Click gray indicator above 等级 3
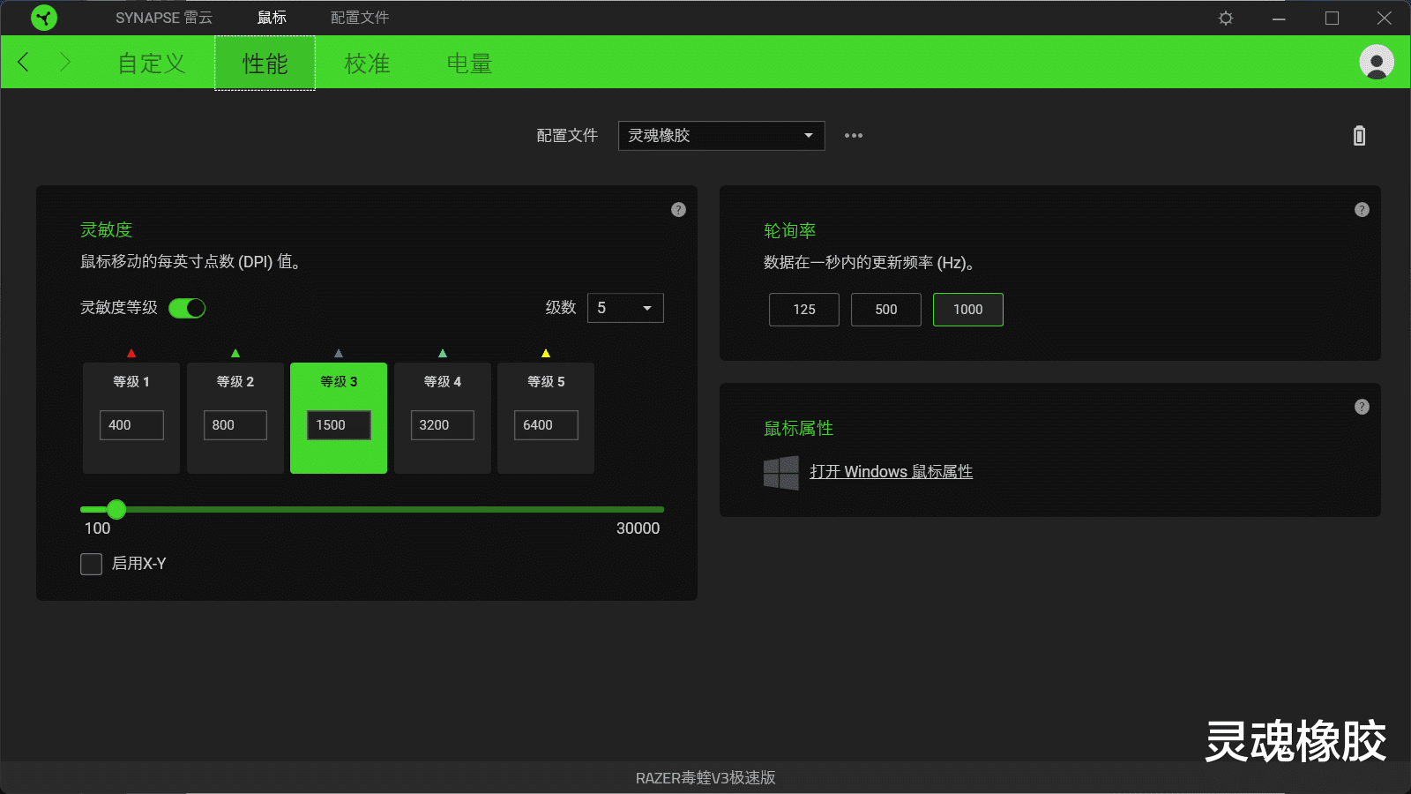Image resolution: width=1411 pixels, height=794 pixels. [339, 353]
